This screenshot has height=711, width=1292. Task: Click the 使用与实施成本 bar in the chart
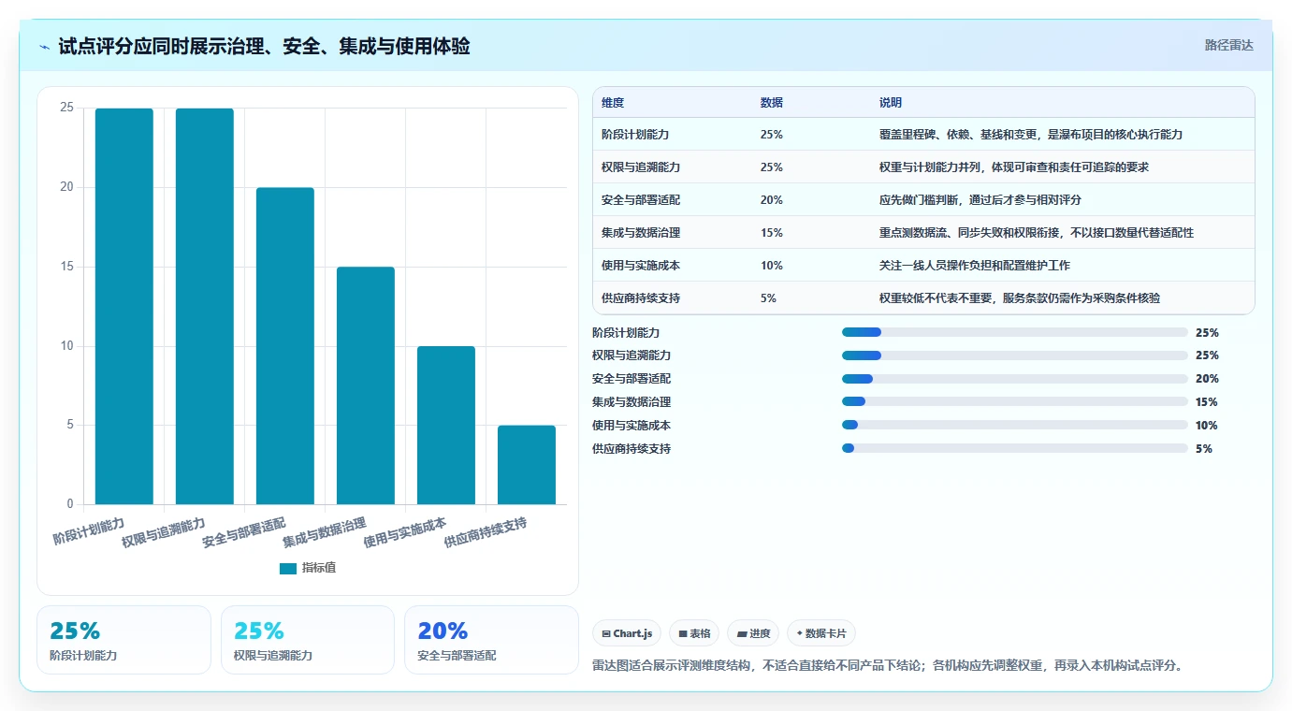446,426
